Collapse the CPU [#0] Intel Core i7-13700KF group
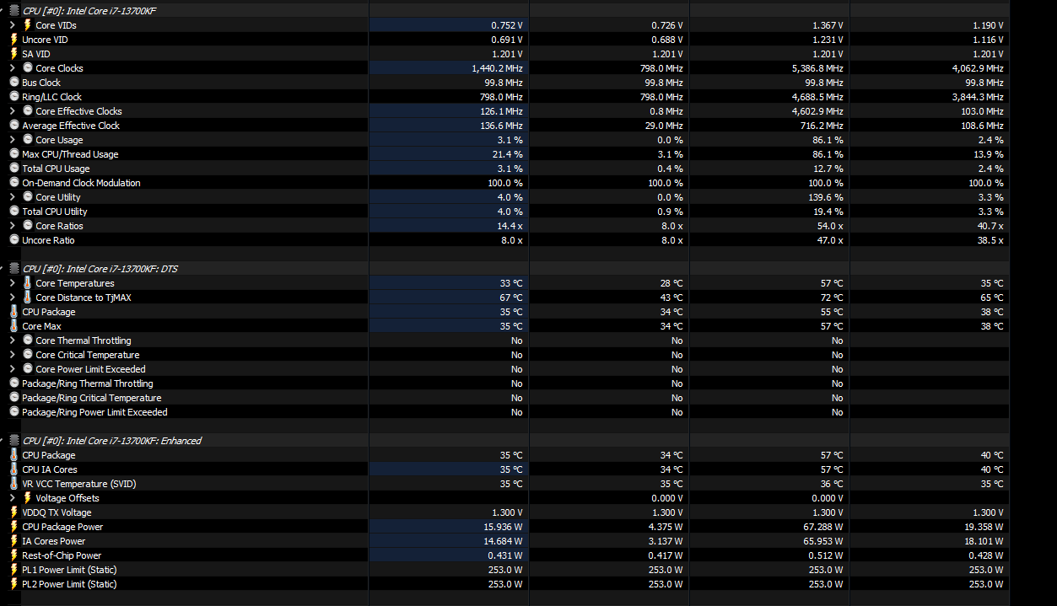1057x606 pixels. pyautogui.click(x=3, y=11)
